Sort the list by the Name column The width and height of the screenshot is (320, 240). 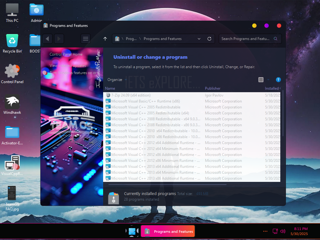110,88
